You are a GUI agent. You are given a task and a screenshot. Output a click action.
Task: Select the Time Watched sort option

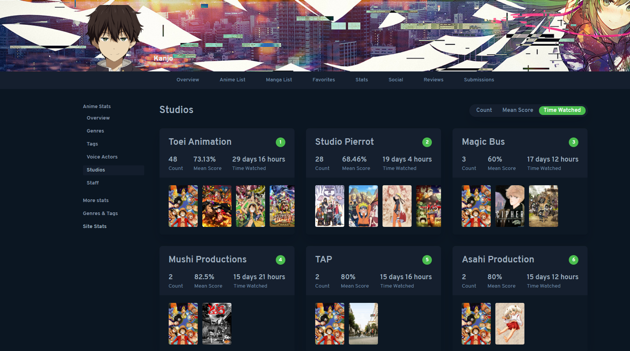[562, 110]
